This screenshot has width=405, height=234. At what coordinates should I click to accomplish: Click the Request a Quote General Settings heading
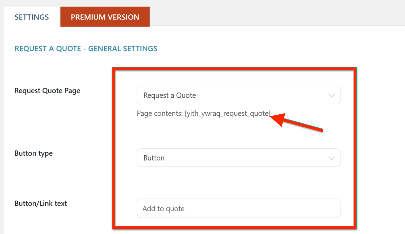(86, 49)
